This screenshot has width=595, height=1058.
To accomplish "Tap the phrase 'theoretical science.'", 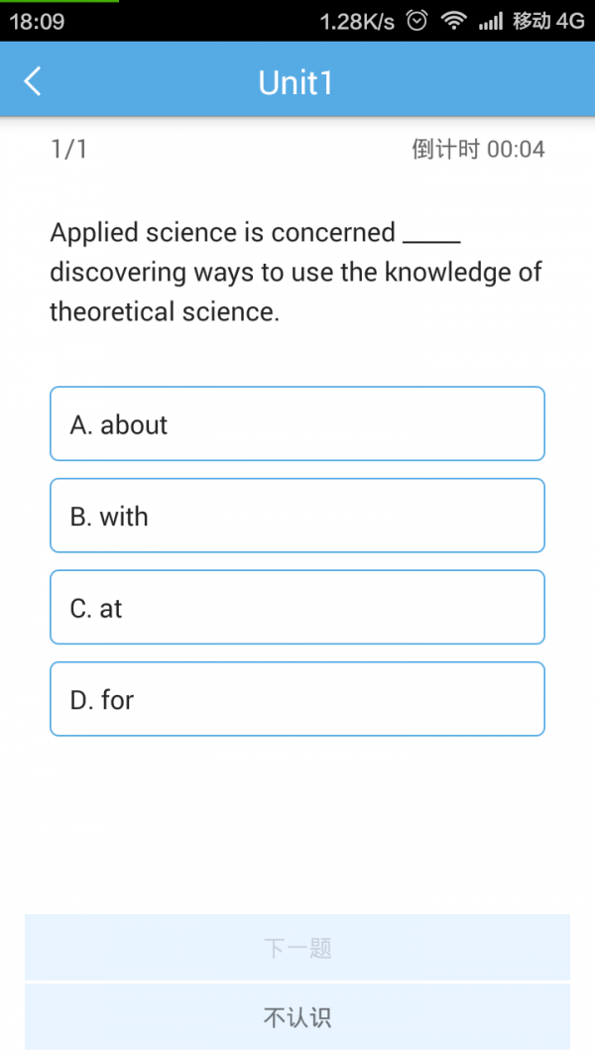I will click(x=165, y=312).
